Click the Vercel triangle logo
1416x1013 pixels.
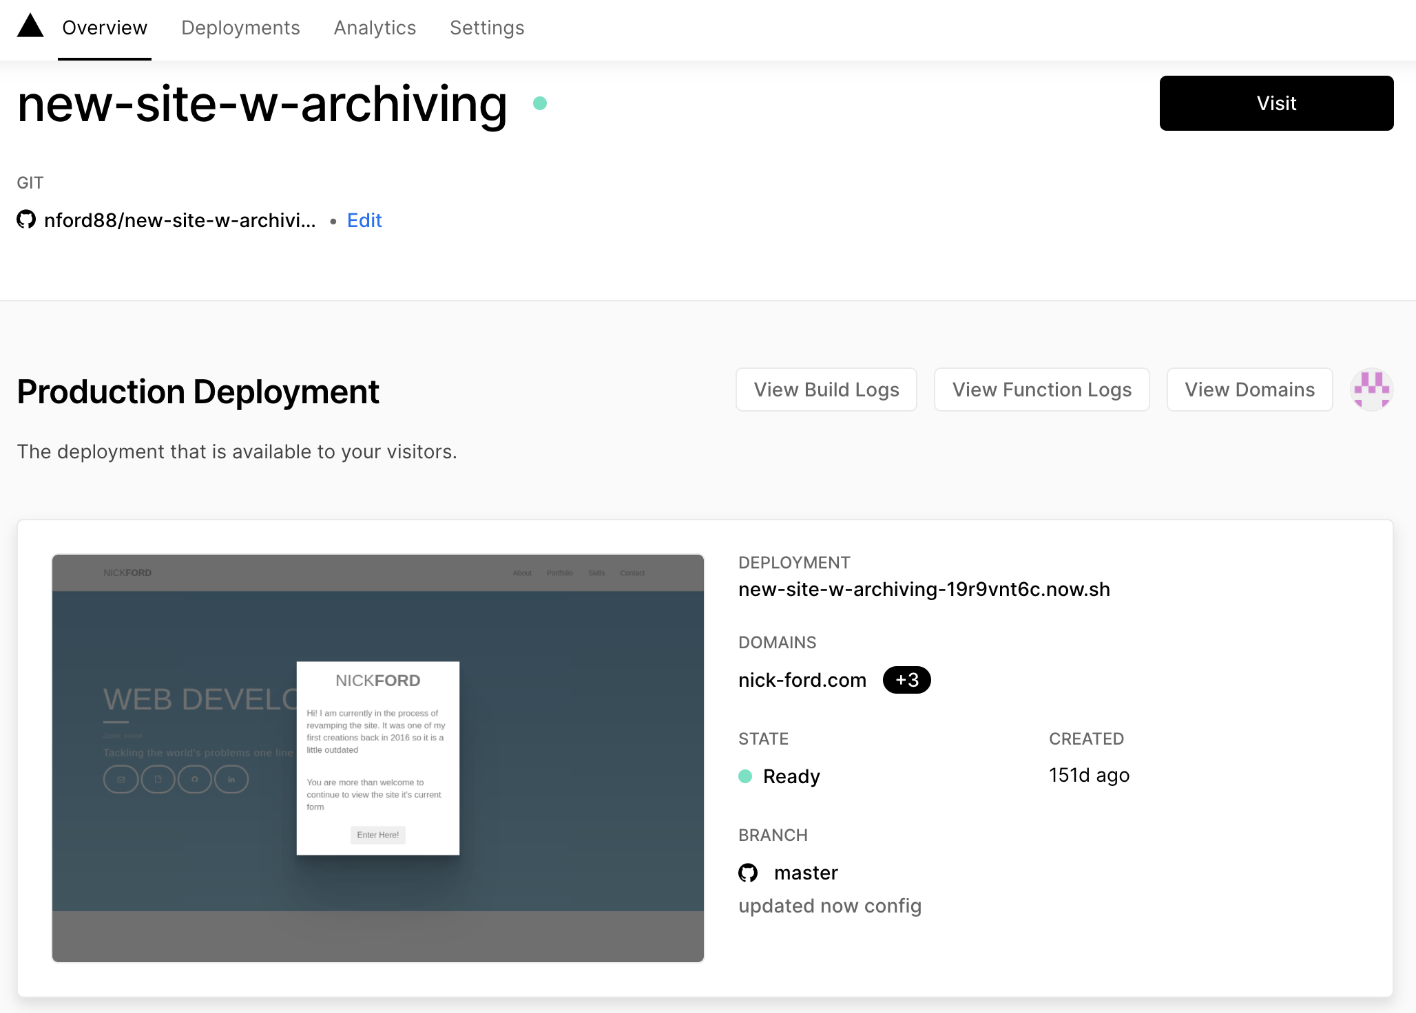pyautogui.click(x=30, y=25)
